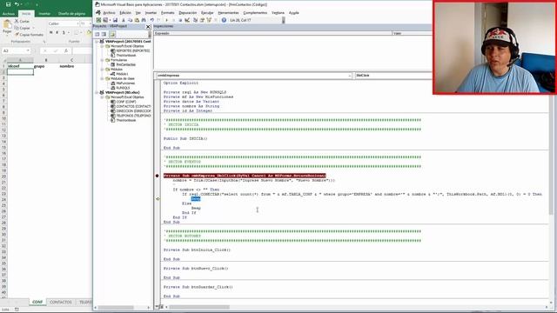Click the Excel formula bar input

[x=83, y=51]
